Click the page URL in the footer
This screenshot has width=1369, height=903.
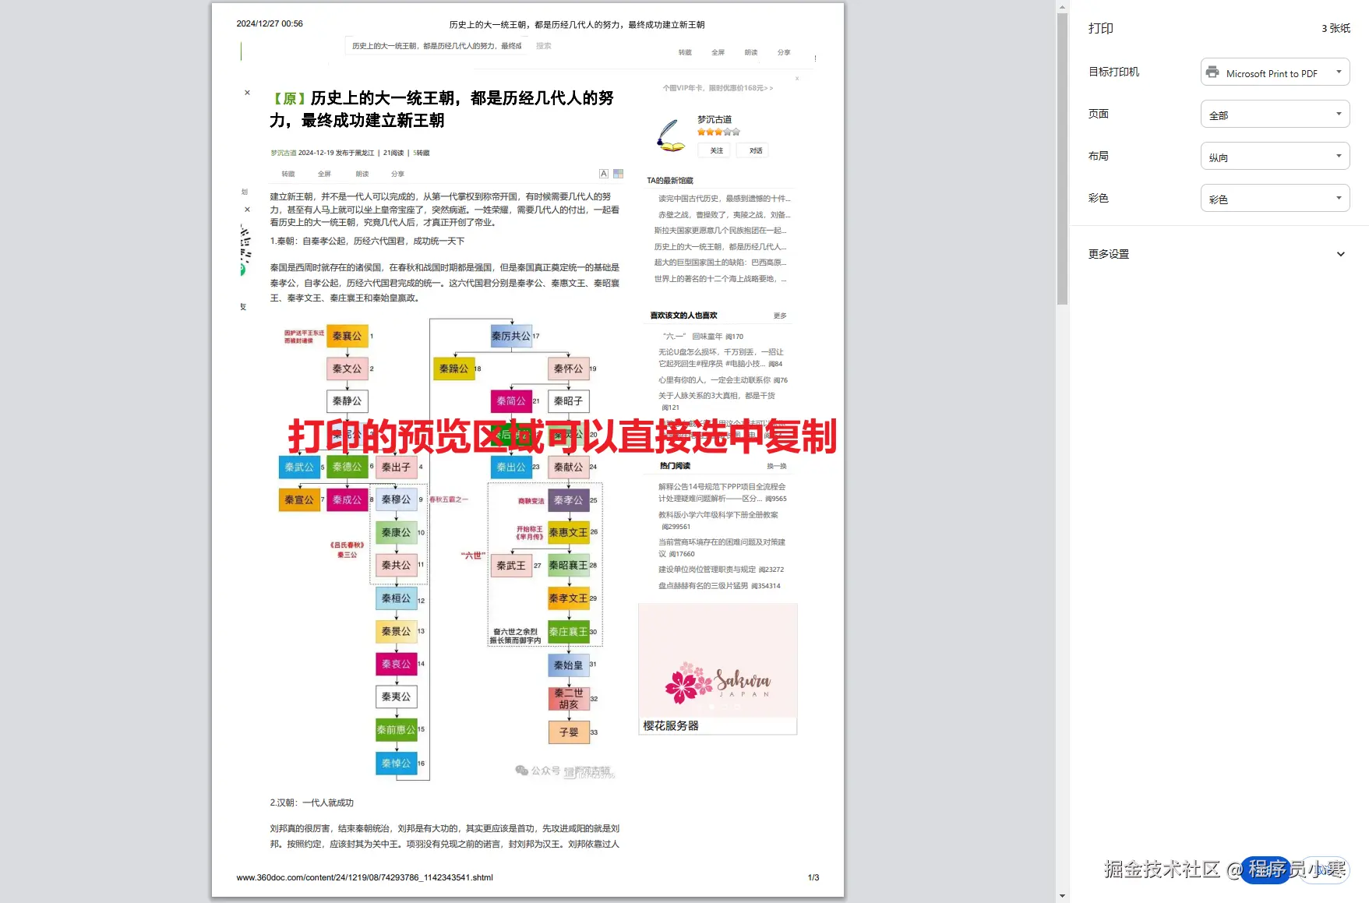tap(365, 877)
